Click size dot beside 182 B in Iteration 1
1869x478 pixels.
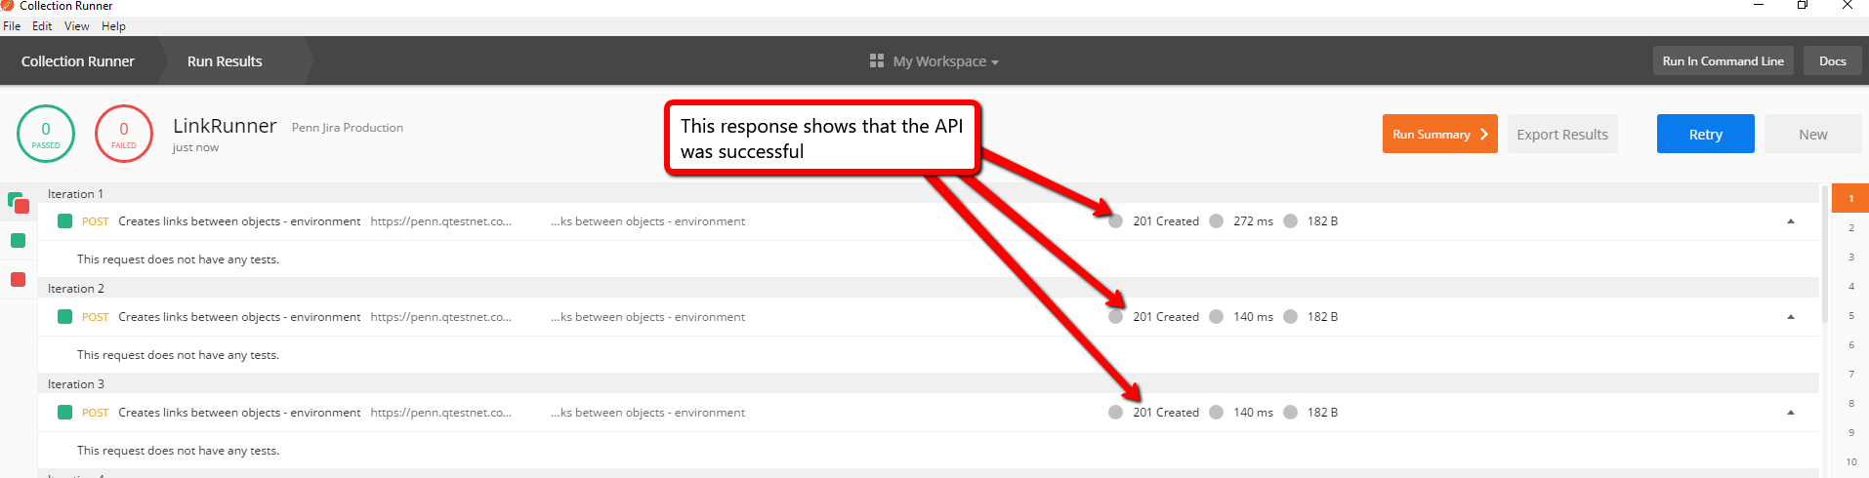point(1290,221)
